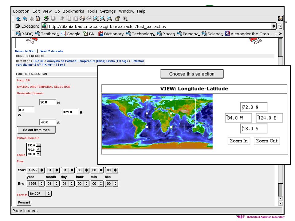
Task: Open the Start year dropdown
Action: coord(36,170)
